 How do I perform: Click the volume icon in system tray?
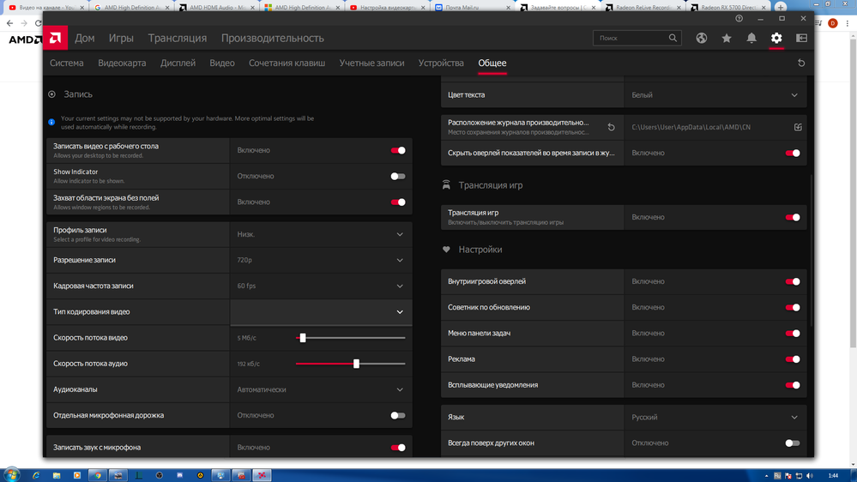pyautogui.click(x=810, y=476)
